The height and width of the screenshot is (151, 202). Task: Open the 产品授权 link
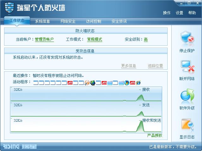click(x=155, y=136)
